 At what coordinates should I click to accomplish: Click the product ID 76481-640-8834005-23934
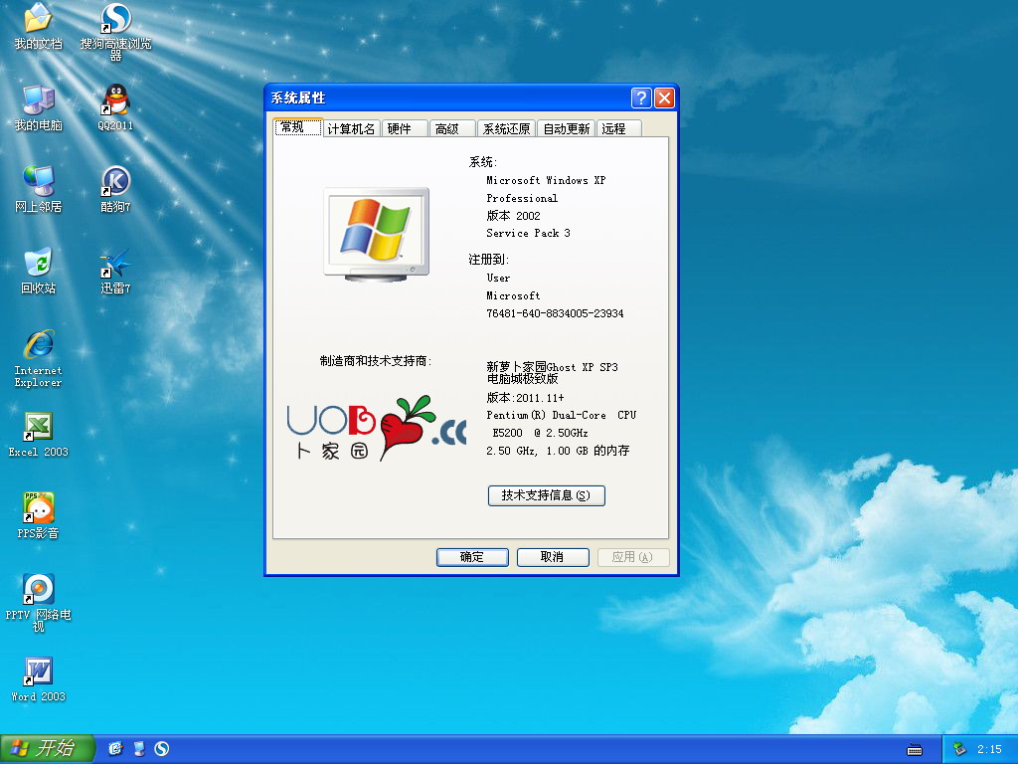coord(555,313)
